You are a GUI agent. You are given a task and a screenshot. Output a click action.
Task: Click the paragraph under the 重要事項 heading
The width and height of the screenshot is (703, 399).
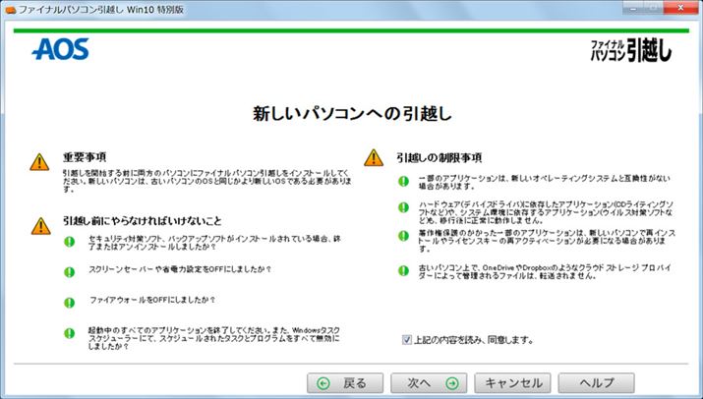point(207,181)
